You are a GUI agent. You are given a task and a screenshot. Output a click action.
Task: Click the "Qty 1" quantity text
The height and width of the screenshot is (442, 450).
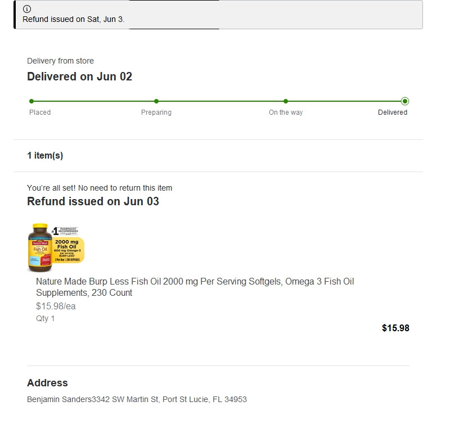pos(46,318)
